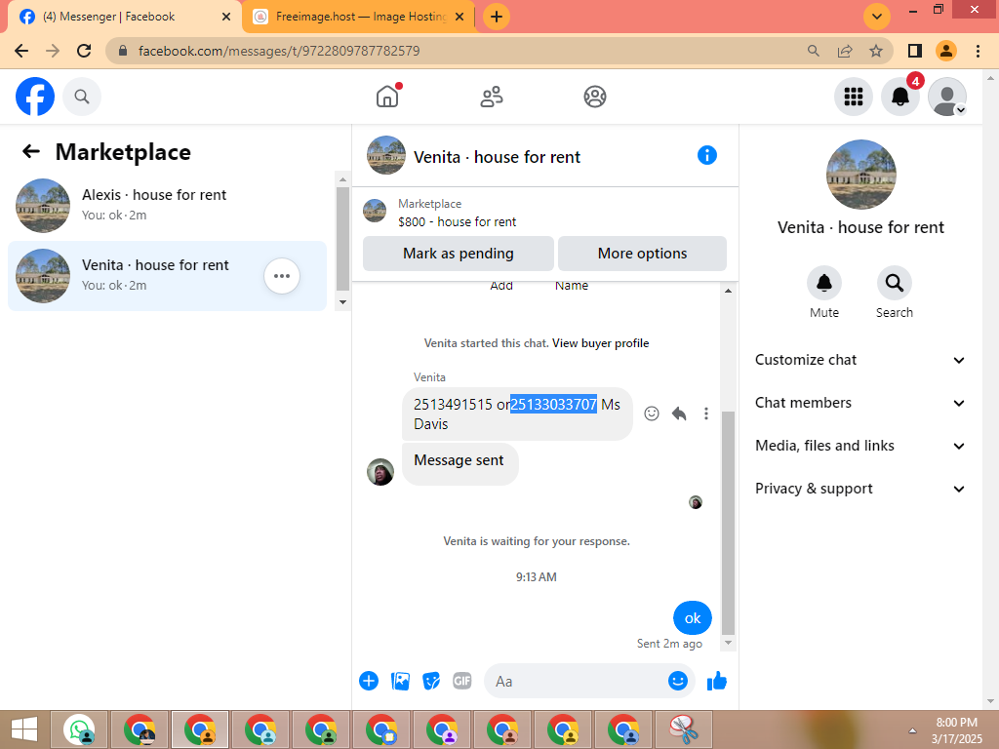Open the account profile avatar menu
Viewport: 999px width, 749px height.
[x=947, y=97]
